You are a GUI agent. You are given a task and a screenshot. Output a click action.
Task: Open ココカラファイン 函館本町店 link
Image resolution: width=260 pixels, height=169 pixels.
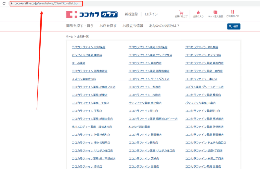pyautogui.click(x=90, y=71)
